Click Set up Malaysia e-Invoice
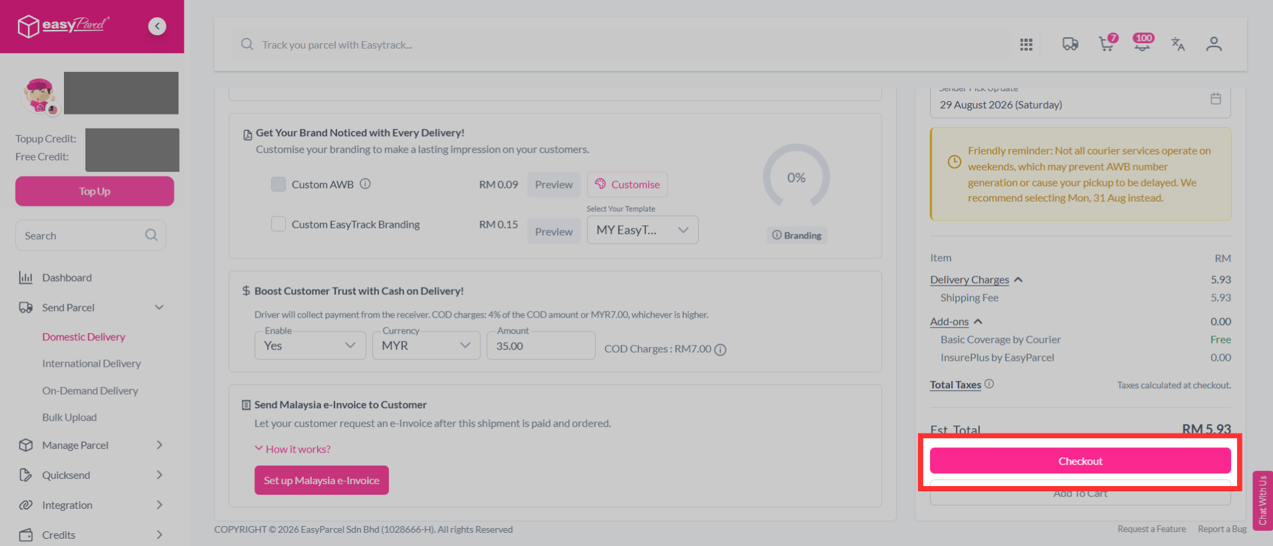Viewport: 1273px width, 546px height. [x=321, y=480]
